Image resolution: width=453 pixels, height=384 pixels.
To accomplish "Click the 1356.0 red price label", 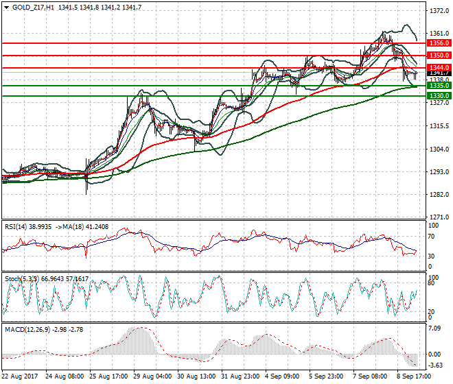I will [x=439, y=43].
